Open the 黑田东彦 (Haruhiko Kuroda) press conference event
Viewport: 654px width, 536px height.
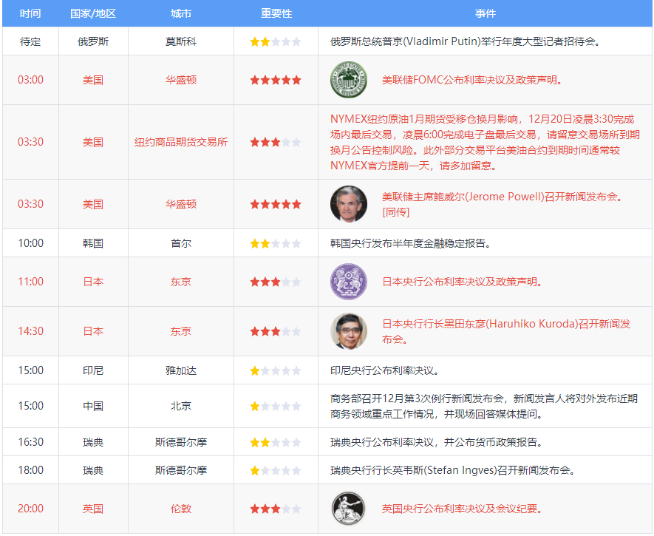coord(506,331)
